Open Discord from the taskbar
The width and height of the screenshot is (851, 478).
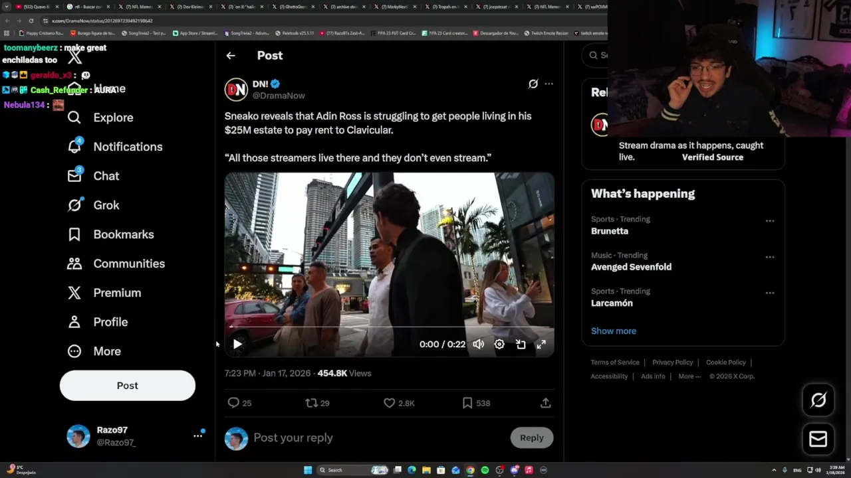coord(514,470)
